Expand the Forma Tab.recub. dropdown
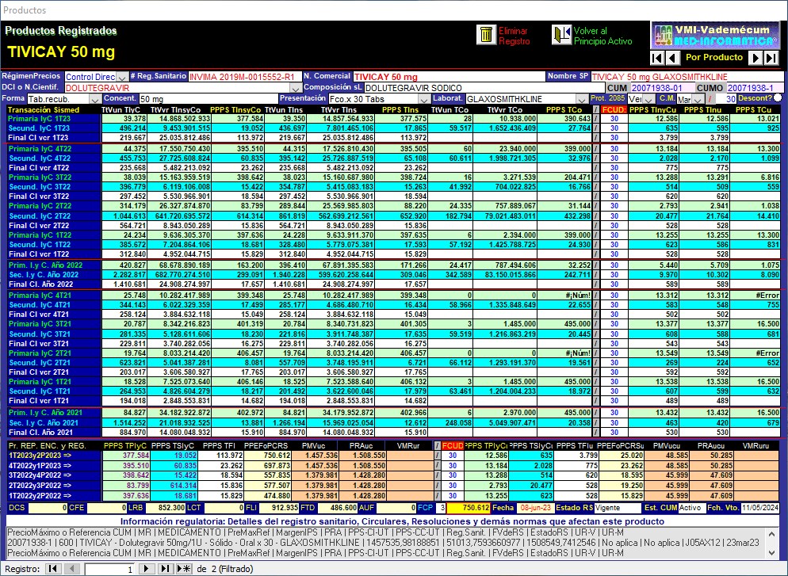Viewport: 788px width, 576px height. 95,98
